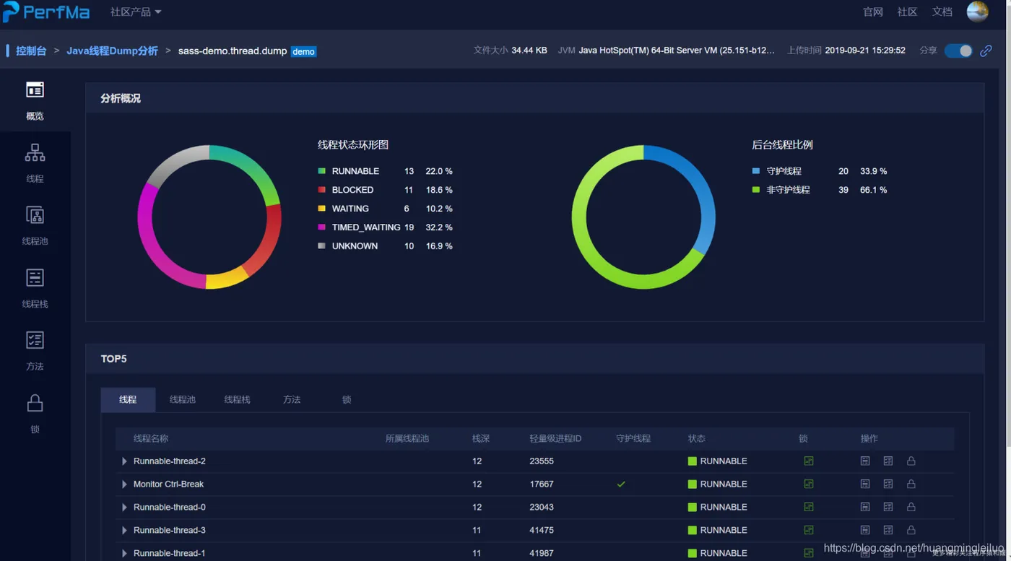View thread stack icon for Runnable-thread-2

[865, 461]
